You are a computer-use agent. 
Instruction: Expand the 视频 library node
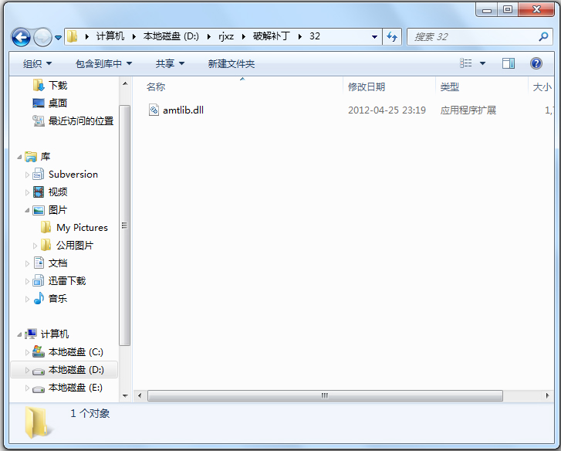(27, 192)
